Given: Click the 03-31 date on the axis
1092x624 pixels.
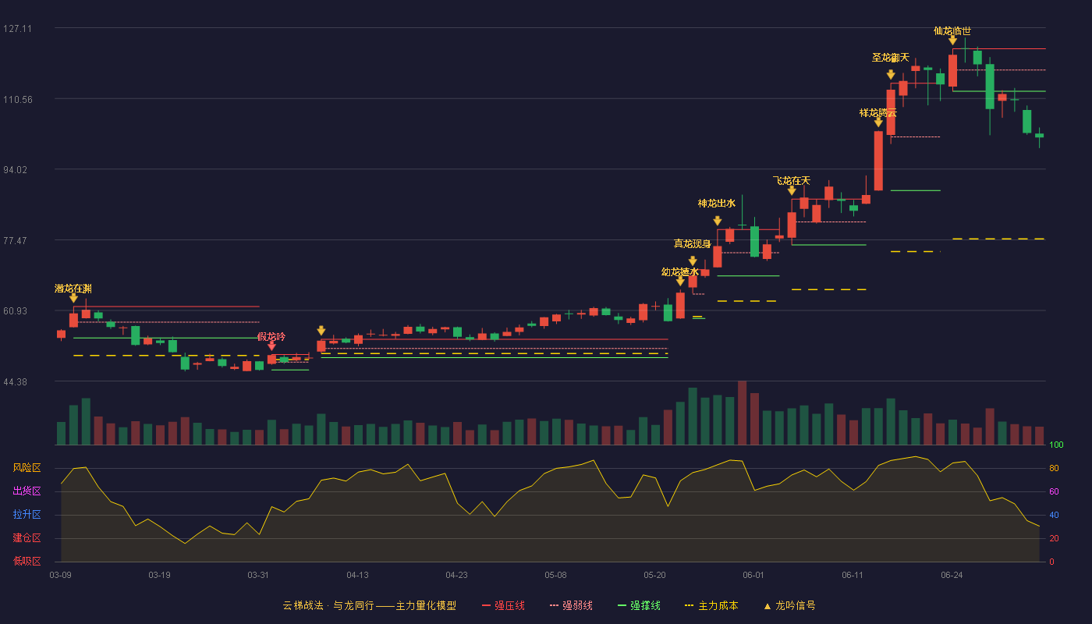Looking at the screenshot, I should point(258,575).
